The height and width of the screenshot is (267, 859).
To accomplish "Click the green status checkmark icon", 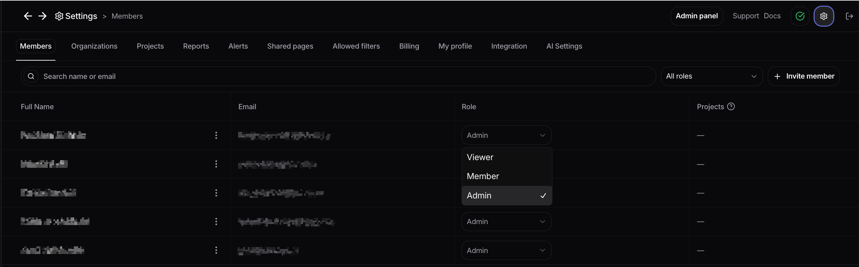I will point(800,16).
